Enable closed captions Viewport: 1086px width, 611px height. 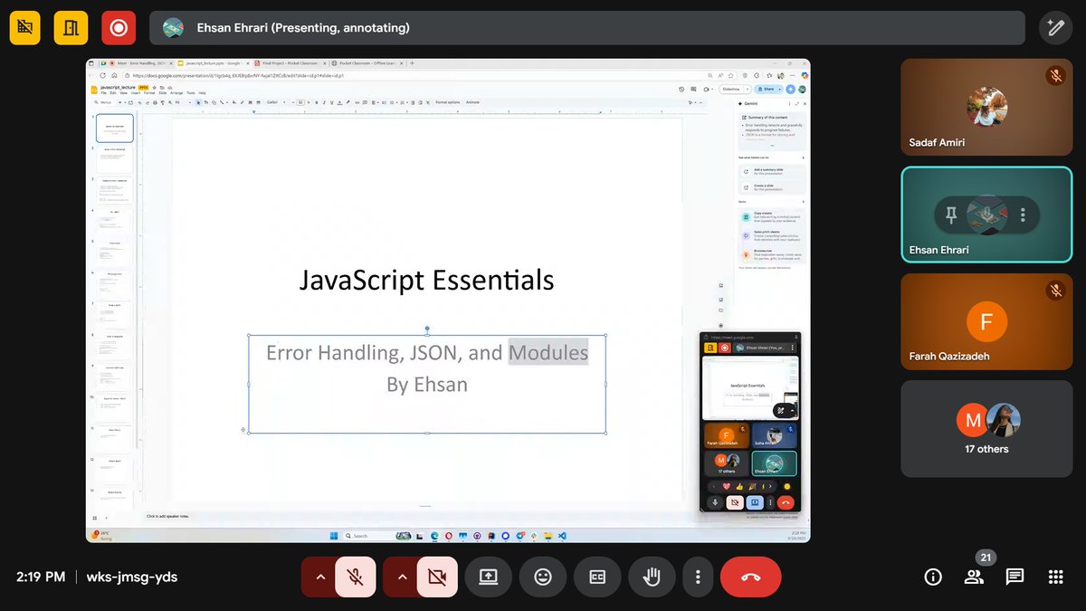597,577
